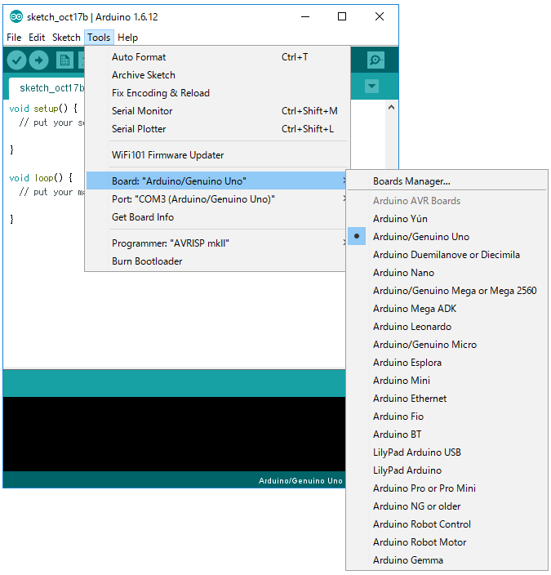Open the Help menu
The width and height of the screenshot is (551, 575).
point(127,38)
